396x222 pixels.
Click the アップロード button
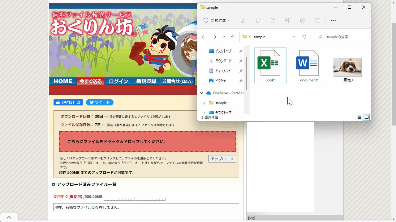[222, 159]
